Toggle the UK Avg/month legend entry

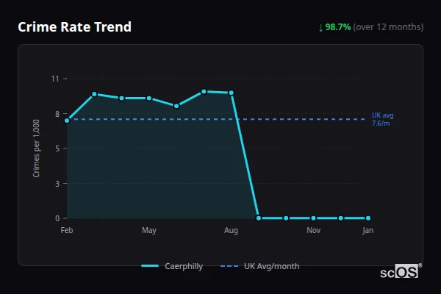click(271, 266)
